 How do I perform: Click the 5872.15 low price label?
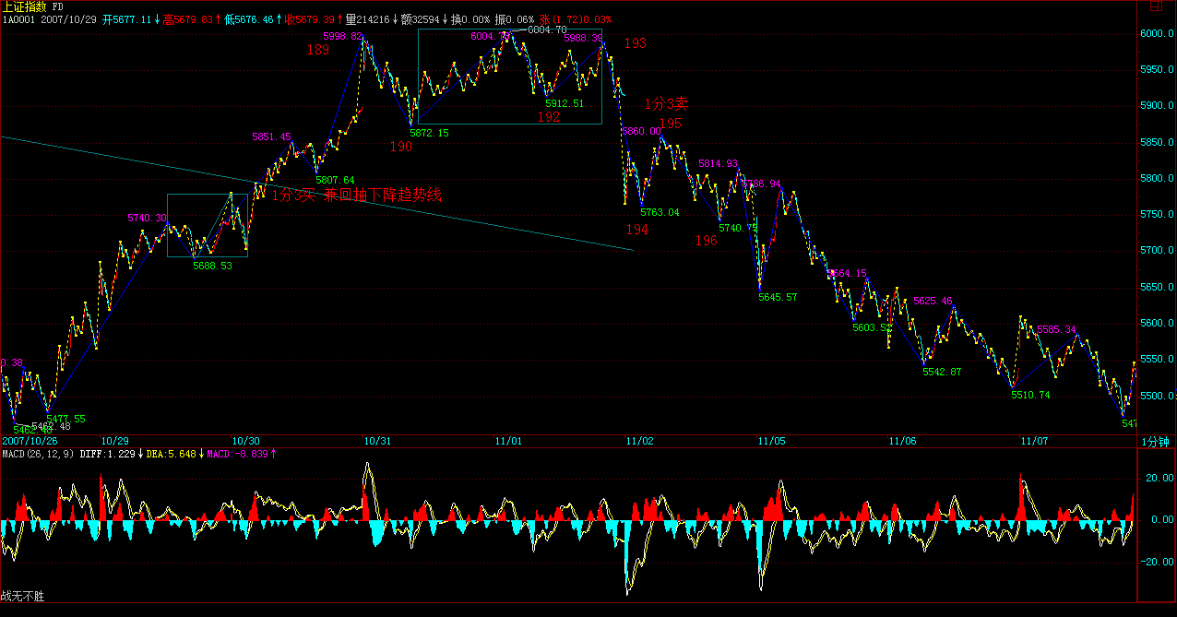pos(429,133)
